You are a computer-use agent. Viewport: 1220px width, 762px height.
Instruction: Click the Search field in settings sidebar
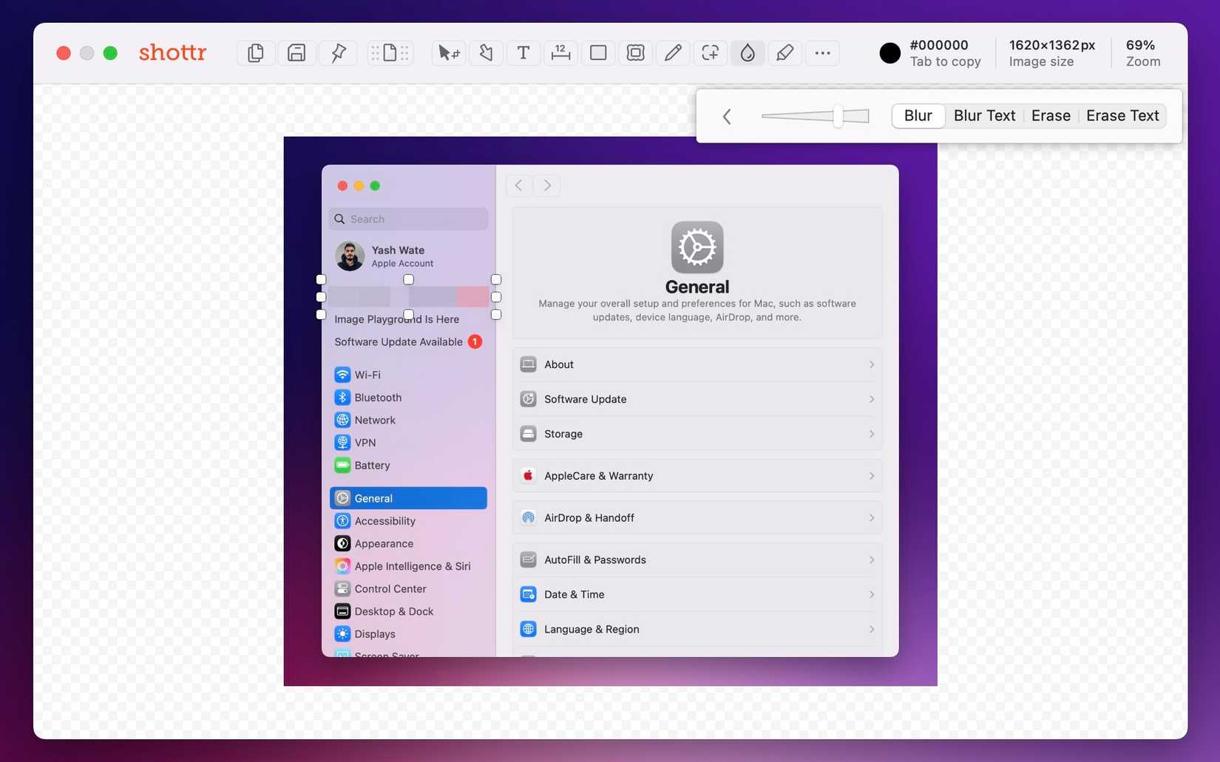tap(407, 219)
